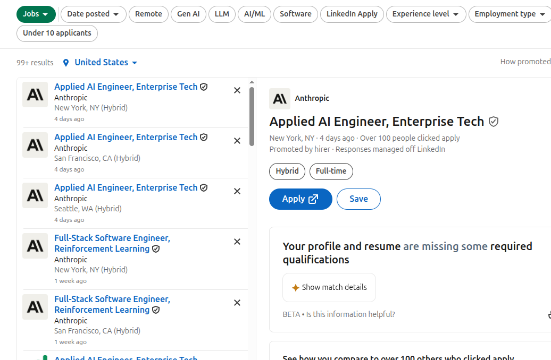Dismiss the San Francisco Full-Stack Engineer job
This screenshot has width=551, height=360.
coord(237,303)
